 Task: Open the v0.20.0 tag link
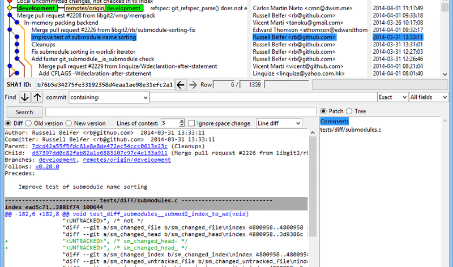pyautogui.click(x=47, y=166)
